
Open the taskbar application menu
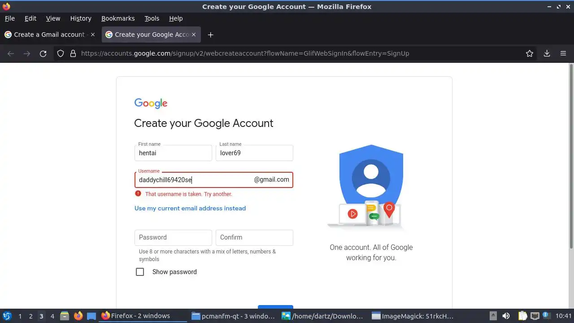click(x=7, y=316)
